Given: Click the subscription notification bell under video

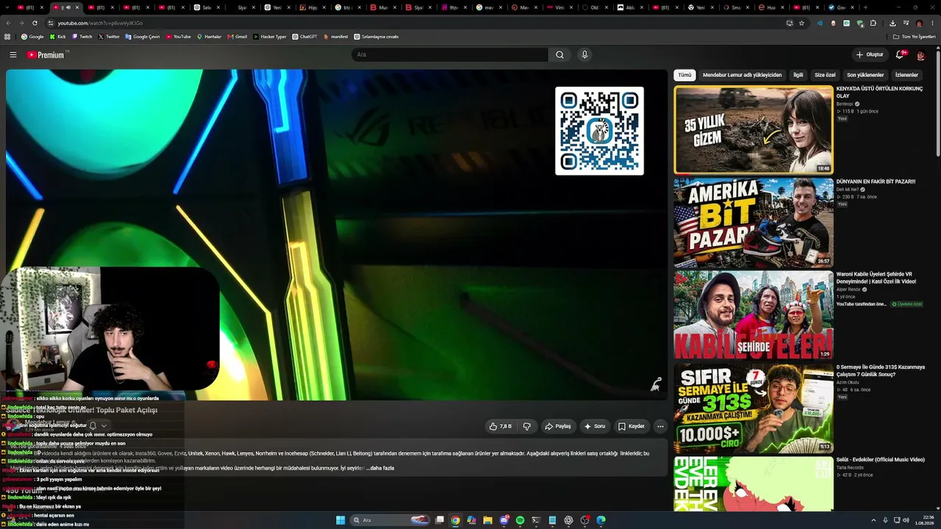Looking at the screenshot, I should pyautogui.click(x=93, y=425).
